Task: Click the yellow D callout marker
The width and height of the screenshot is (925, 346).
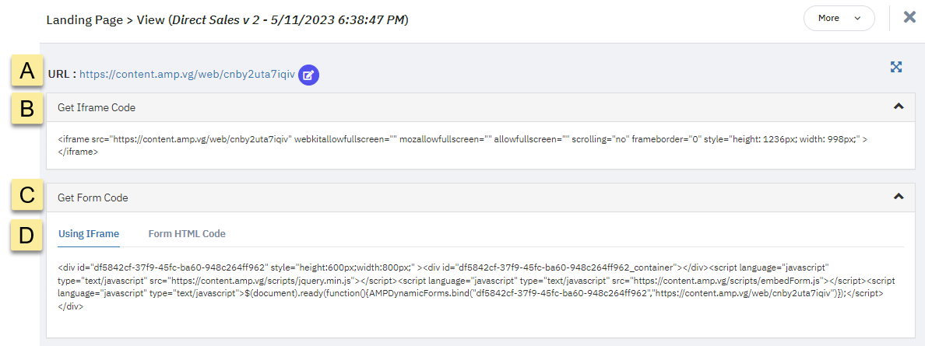Action: pos(27,234)
